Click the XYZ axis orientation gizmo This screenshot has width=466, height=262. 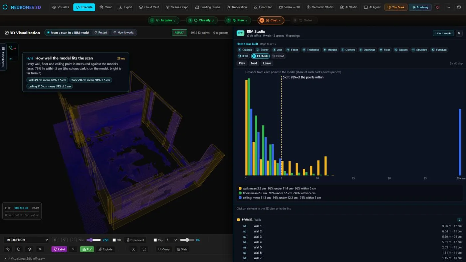[12, 52]
